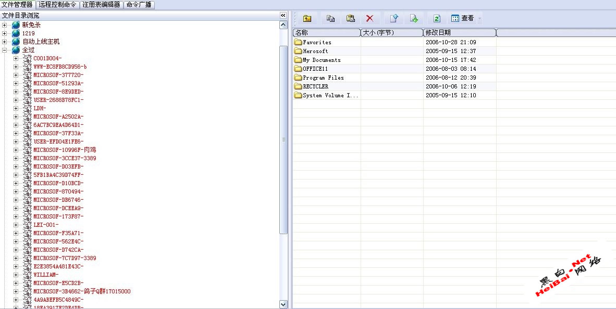
Task: Click the tree panel scroll down arrow
Action: (283, 304)
